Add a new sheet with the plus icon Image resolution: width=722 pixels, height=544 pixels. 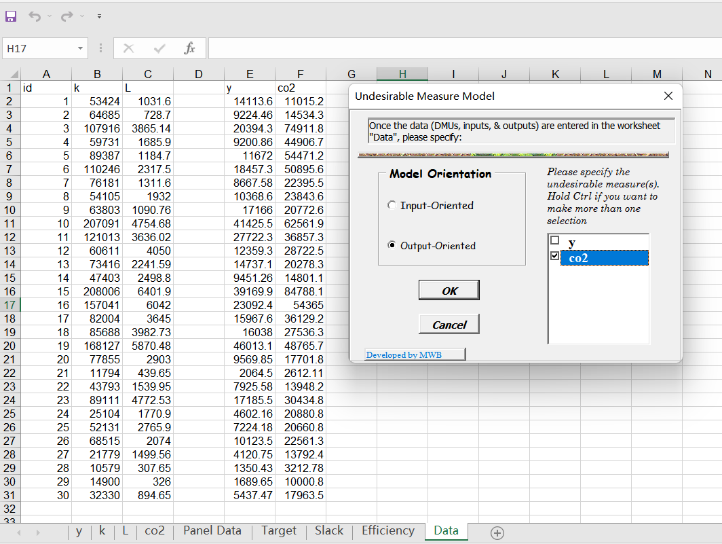click(x=497, y=533)
